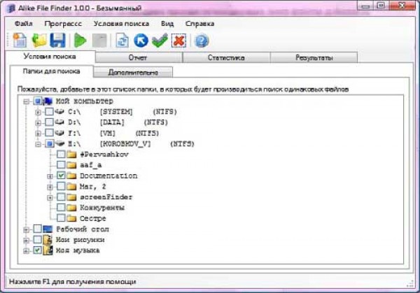Click the Documentation folder icon

[x=71, y=176]
